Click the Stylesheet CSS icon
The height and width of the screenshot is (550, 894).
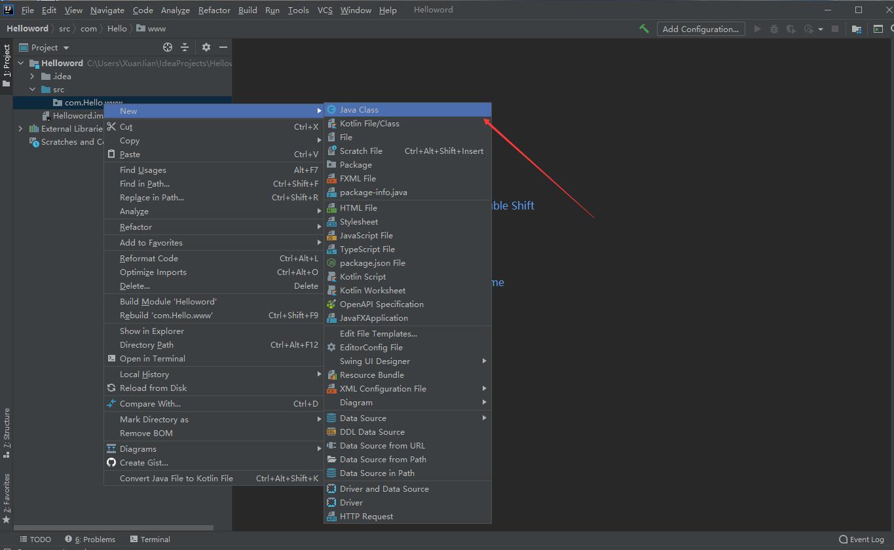(x=331, y=222)
